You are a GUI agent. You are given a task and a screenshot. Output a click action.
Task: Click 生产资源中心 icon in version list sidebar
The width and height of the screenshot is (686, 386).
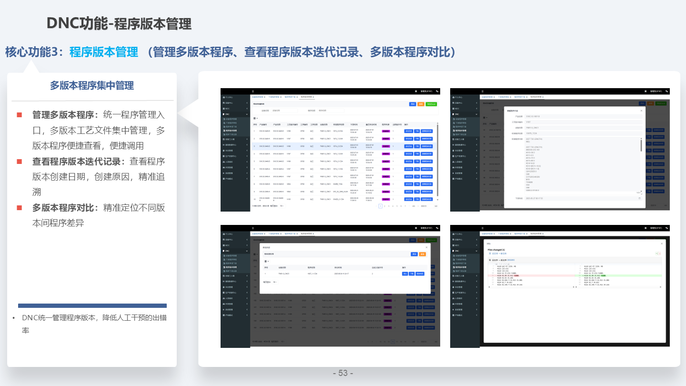tap(224, 156)
